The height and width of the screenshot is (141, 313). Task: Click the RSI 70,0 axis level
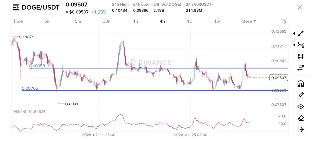(282, 116)
